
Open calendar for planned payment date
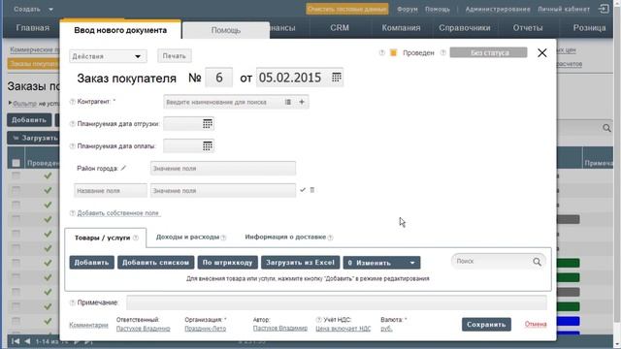coord(208,146)
